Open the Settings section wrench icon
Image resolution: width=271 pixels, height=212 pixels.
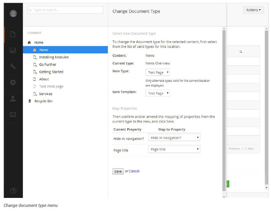click(13, 66)
